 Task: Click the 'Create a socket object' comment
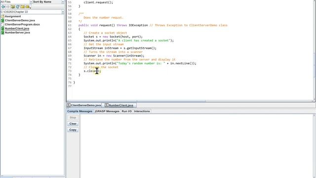coord(105,33)
